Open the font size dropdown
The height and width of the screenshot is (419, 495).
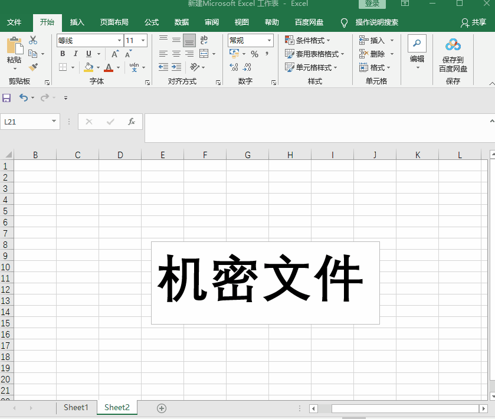143,40
